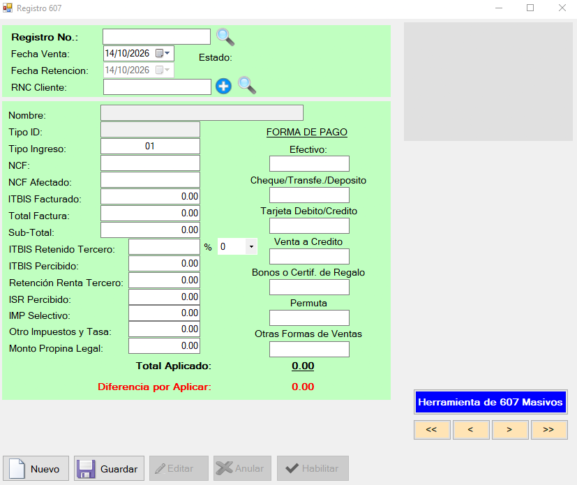Screen dimensions: 577x485
Task: Select the Monto Propina Legal field
Action: point(164,346)
